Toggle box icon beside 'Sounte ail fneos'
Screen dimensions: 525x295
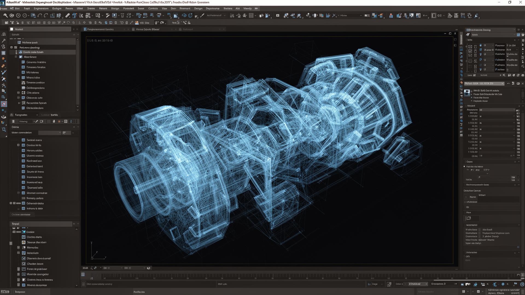pos(24,172)
